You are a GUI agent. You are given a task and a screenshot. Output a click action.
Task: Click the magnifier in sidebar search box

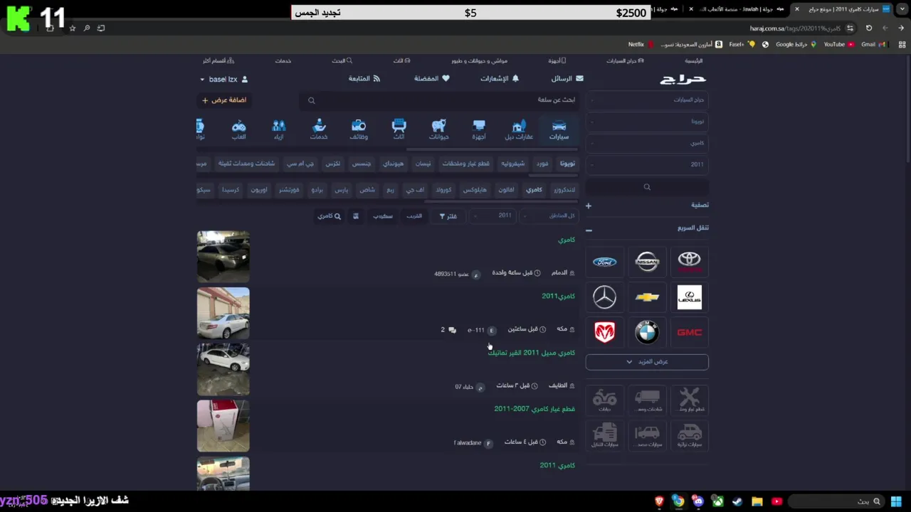(x=647, y=187)
